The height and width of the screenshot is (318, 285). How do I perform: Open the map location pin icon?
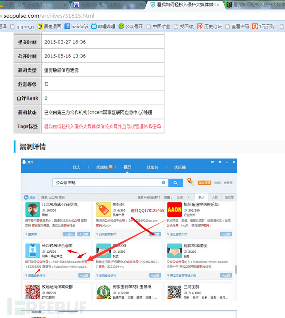(x=190, y=182)
